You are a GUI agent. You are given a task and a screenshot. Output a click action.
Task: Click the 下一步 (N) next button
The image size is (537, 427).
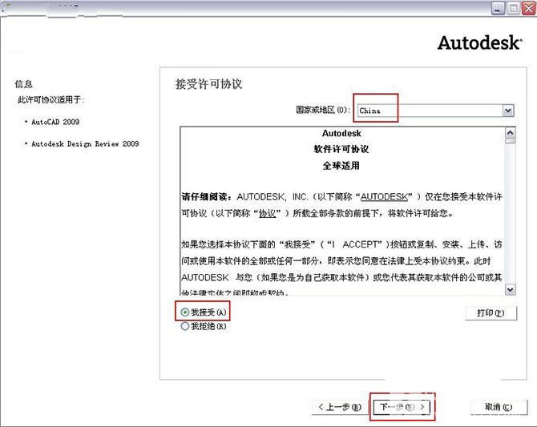point(402,406)
